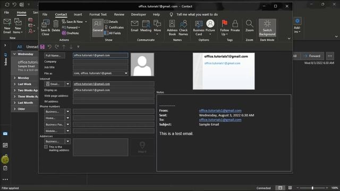Open the Help tab

click(156, 14)
